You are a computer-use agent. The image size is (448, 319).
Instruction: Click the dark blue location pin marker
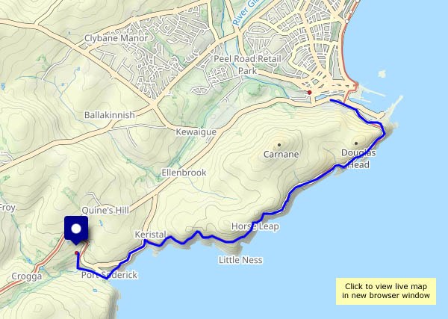click(76, 229)
